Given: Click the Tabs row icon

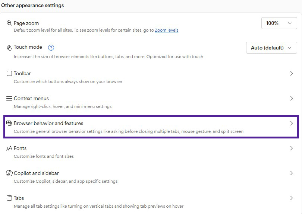Looking at the screenshot, I should pyautogui.click(x=9, y=198).
